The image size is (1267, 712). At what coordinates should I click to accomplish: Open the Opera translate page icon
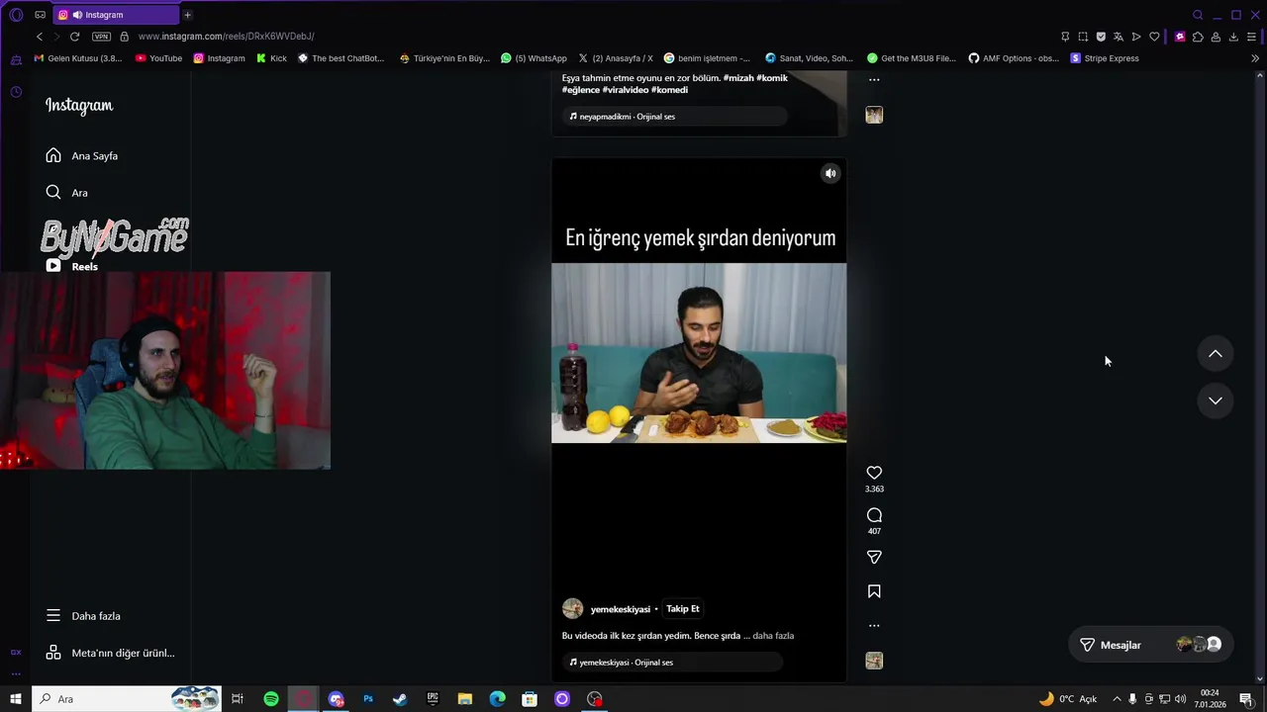(1119, 37)
